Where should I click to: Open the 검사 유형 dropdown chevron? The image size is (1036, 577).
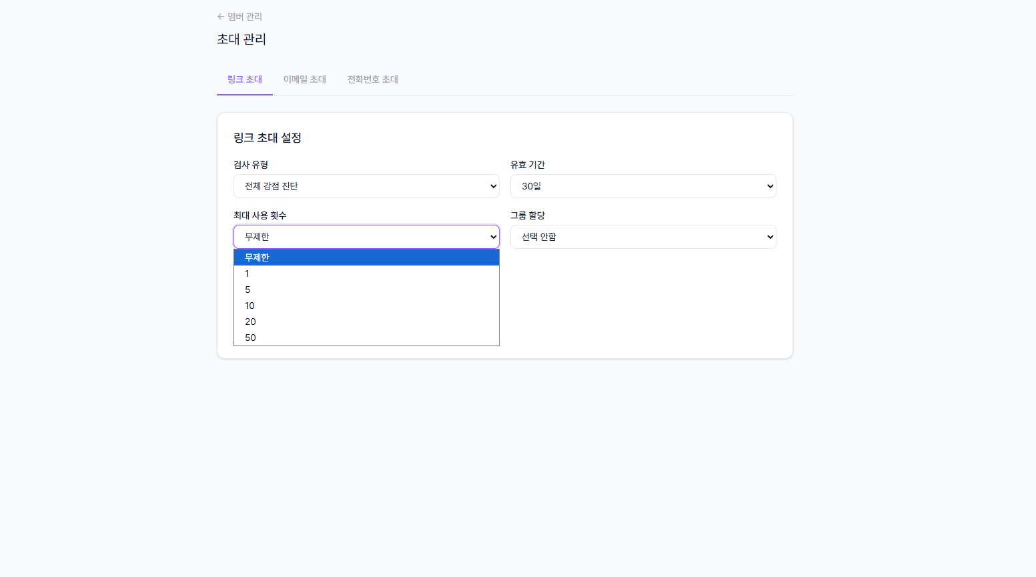(x=492, y=186)
